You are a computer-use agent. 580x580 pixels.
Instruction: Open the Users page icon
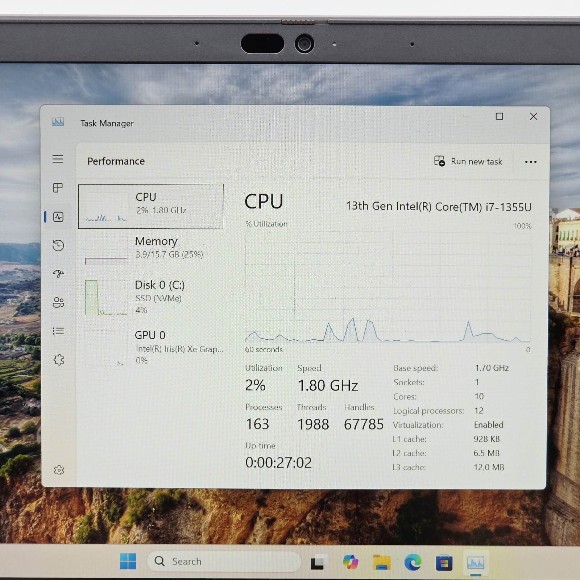click(x=58, y=302)
